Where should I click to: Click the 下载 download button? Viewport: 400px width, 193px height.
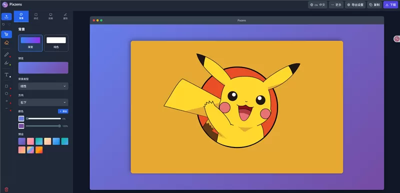click(390, 4)
